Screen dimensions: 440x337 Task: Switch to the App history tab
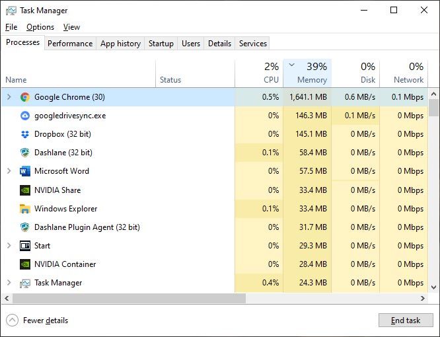[x=120, y=44]
